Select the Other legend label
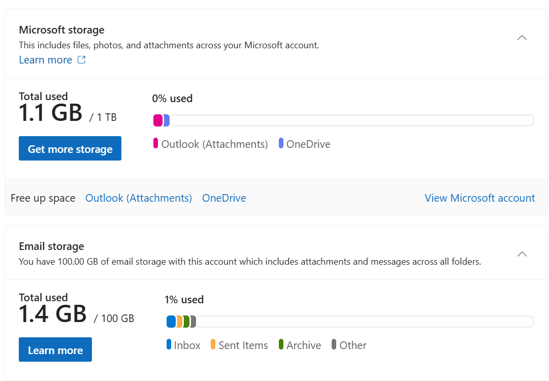549x381 pixels. (x=353, y=345)
